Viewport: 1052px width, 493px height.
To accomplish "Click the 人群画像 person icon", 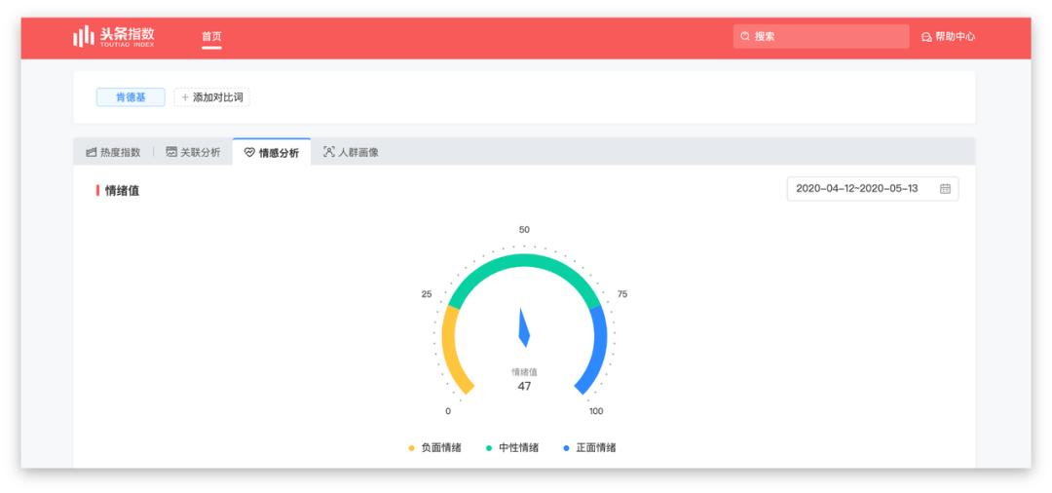I will [329, 152].
